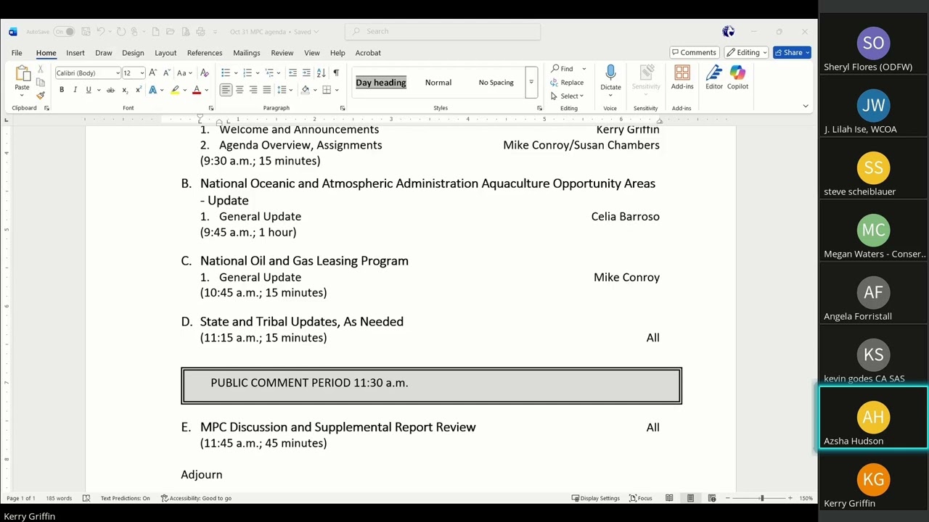Screen dimensions: 929x522
Task: Open the Editor pen icon
Action: click(714, 77)
